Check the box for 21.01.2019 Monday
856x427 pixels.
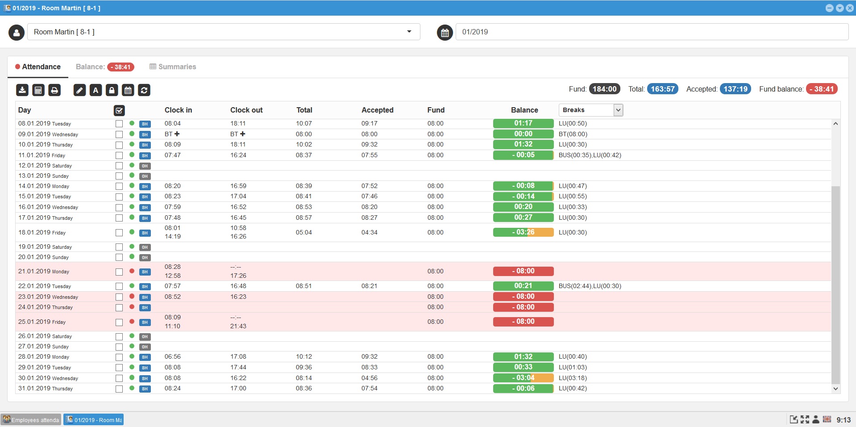click(x=119, y=272)
